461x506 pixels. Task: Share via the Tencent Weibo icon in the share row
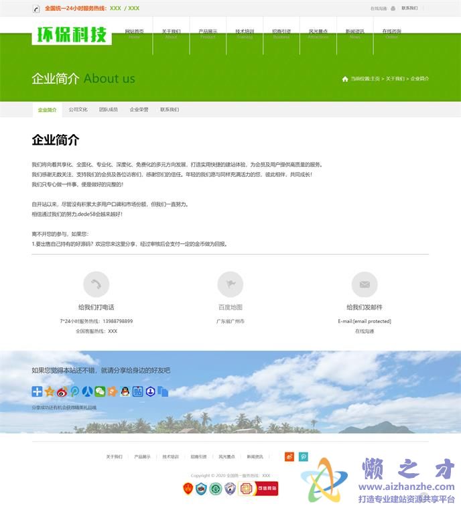click(75, 391)
